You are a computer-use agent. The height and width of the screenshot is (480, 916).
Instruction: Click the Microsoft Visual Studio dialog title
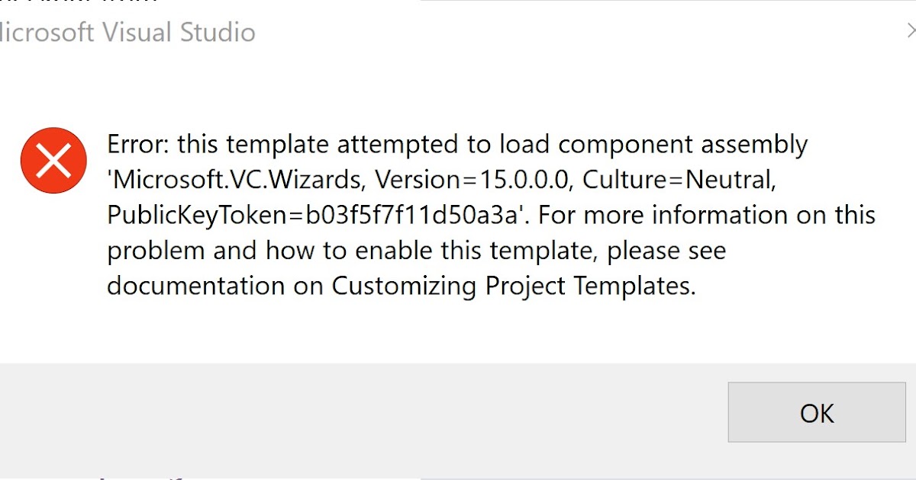[x=127, y=32]
